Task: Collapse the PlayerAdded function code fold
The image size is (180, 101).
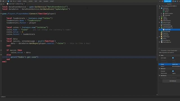Action: point(1,14)
